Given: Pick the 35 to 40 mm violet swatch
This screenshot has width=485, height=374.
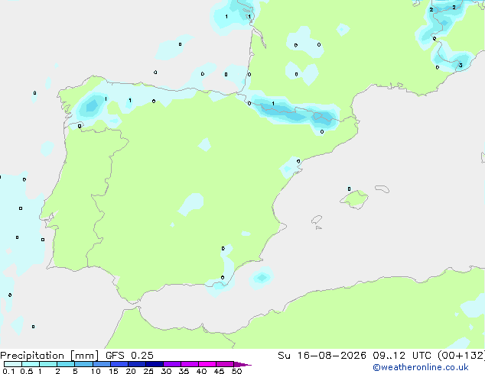Looking at the screenshot, I should tap(190, 364).
